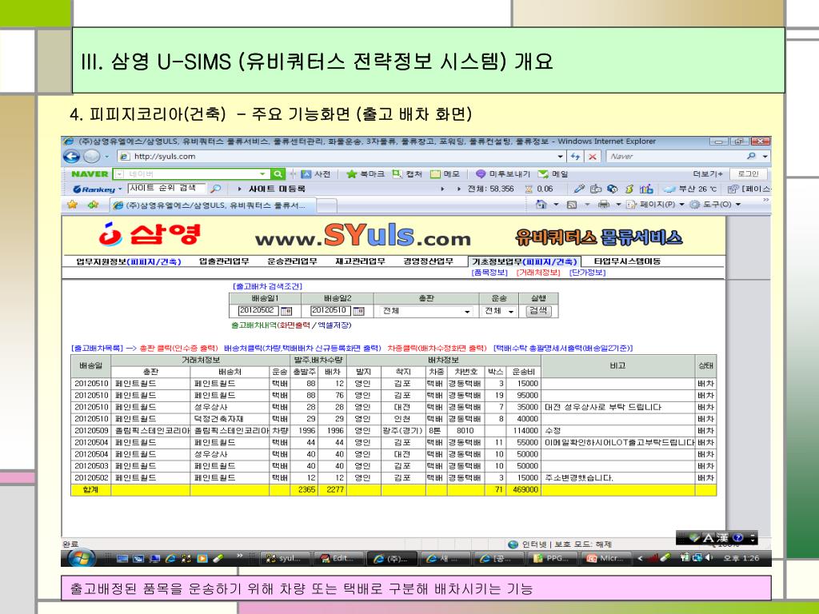This screenshot has width=819, height=614.
Task: Expand the Rankey dropdown arrow
Action: click(x=120, y=189)
